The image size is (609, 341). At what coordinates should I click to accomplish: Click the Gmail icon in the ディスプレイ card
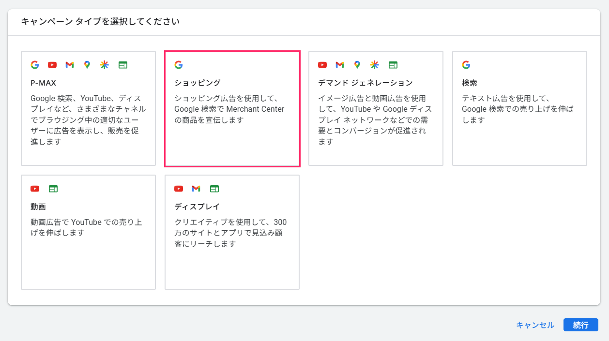coord(196,189)
